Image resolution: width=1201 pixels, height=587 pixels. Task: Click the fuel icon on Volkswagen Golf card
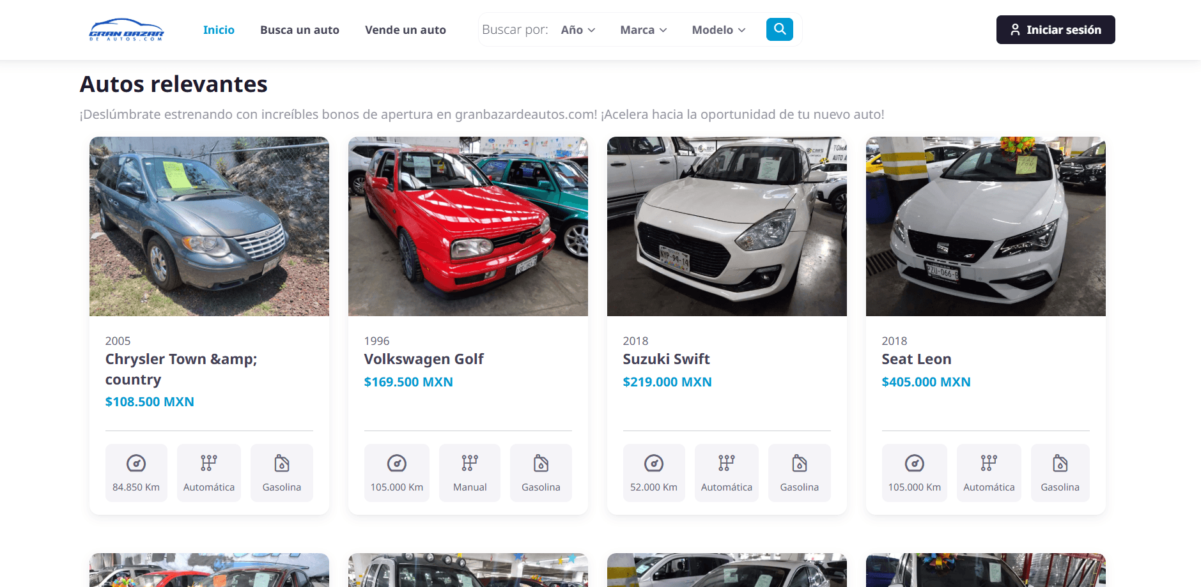(541, 463)
